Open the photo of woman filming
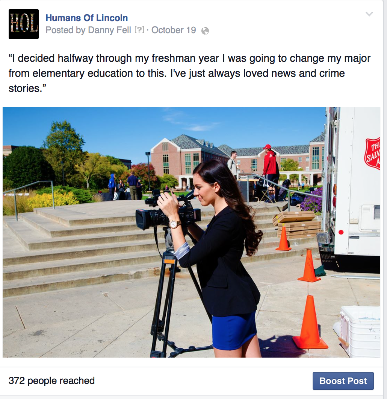 pyautogui.click(x=191, y=232)
